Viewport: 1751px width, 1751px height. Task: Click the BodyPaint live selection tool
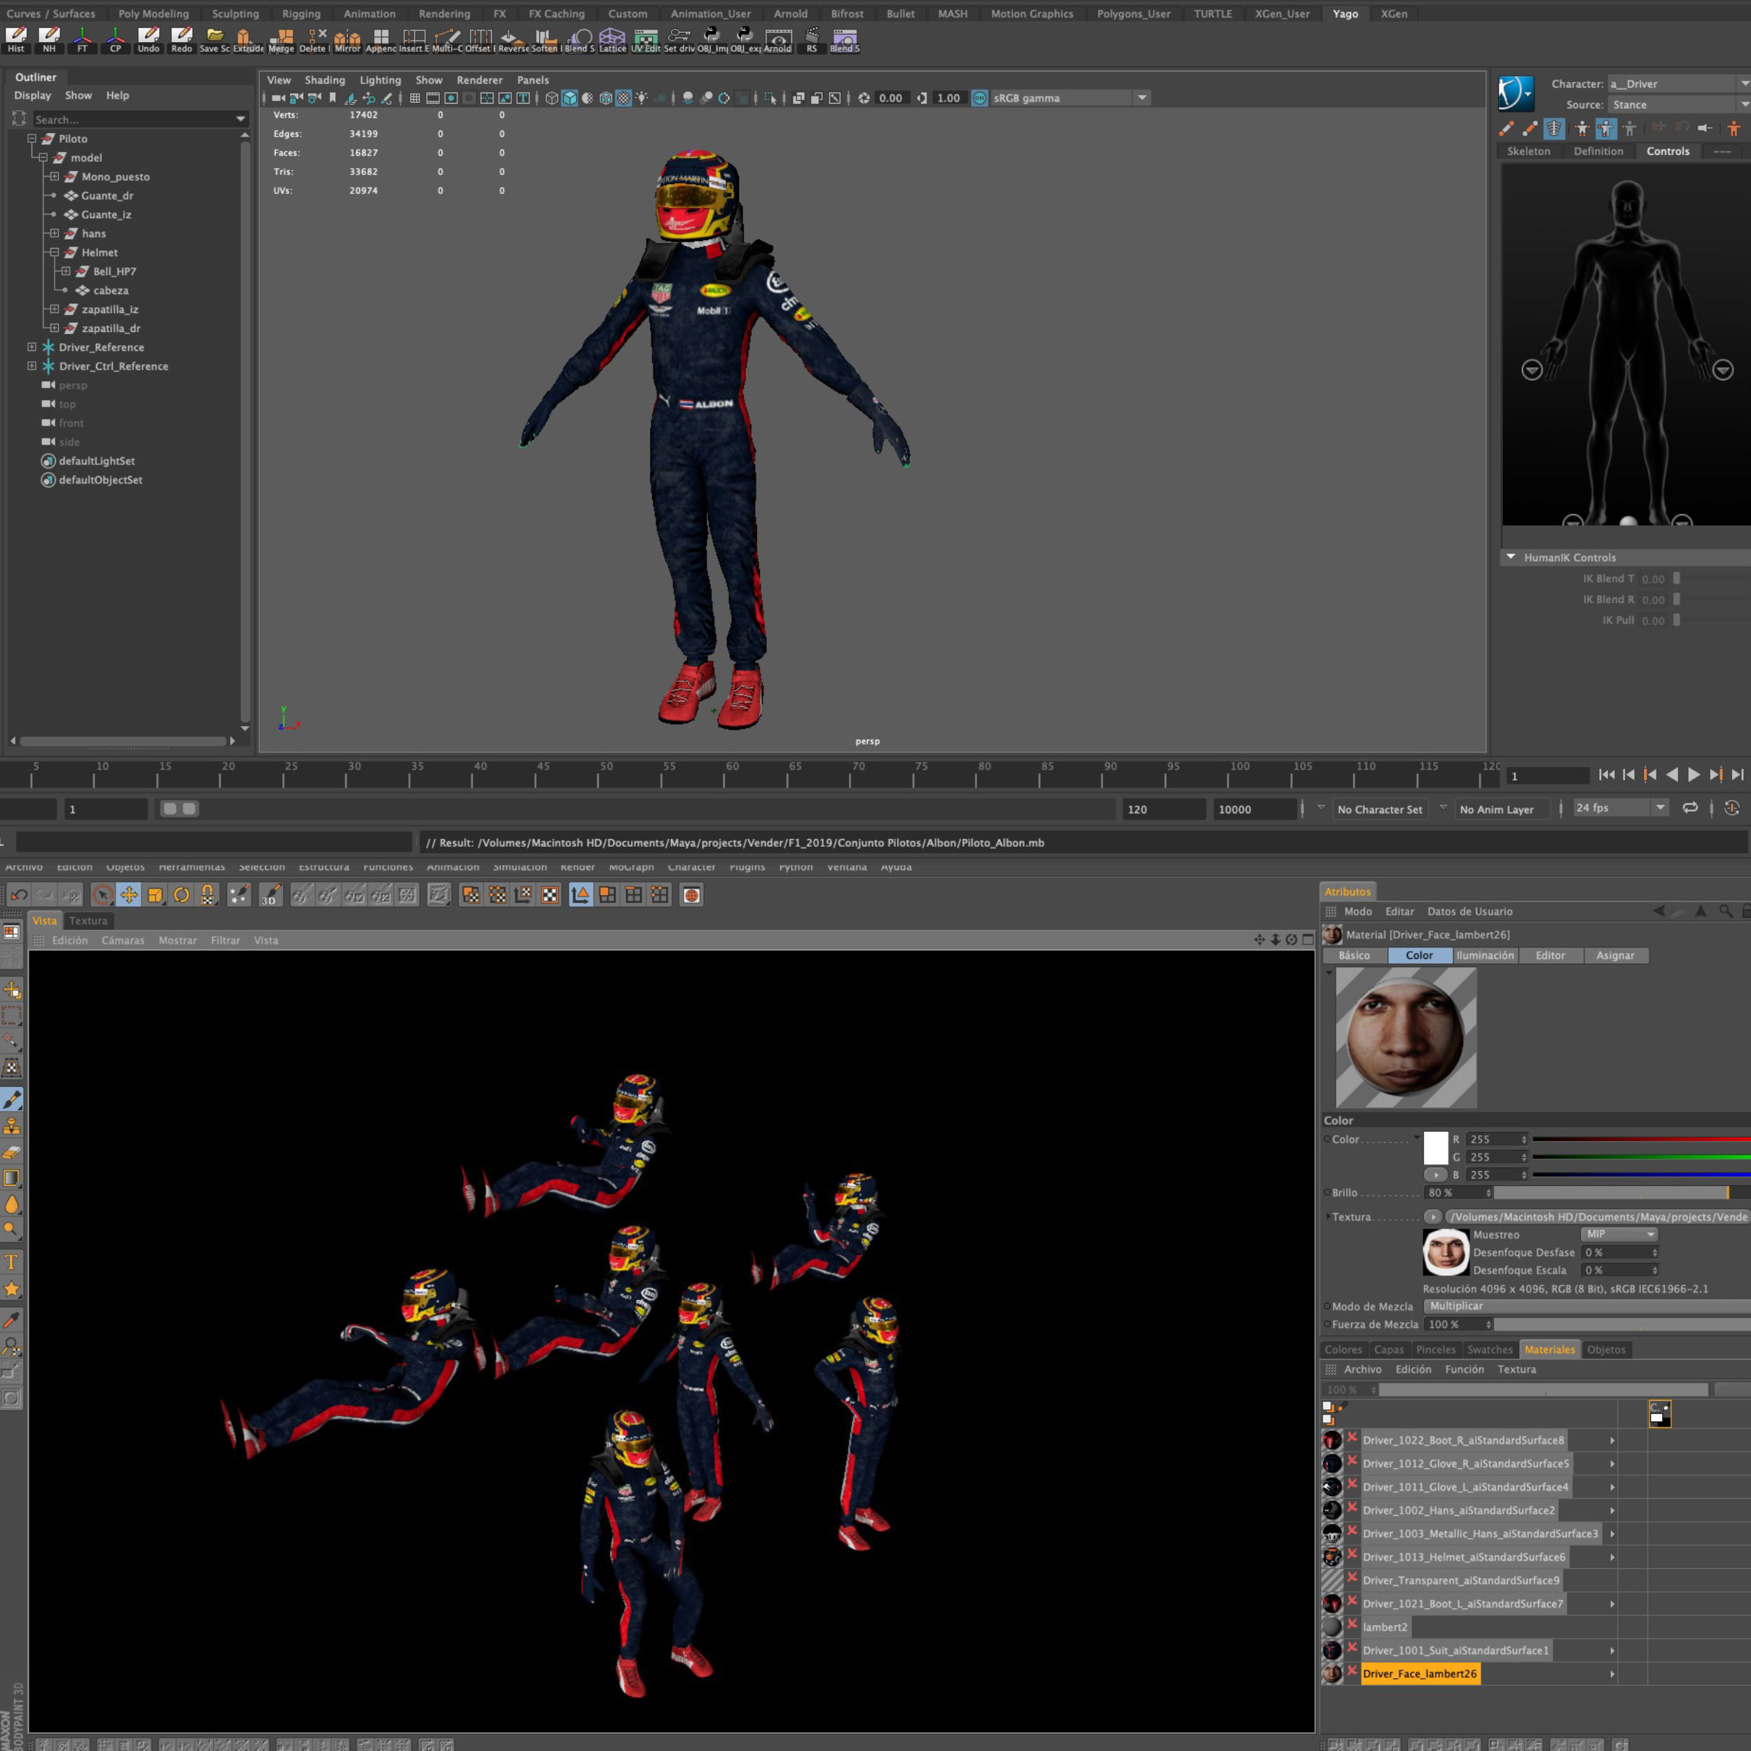pyautogui.click(x=102, y=894)
